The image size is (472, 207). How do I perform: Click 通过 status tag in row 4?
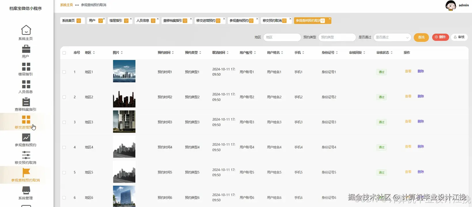pos(381,147)
